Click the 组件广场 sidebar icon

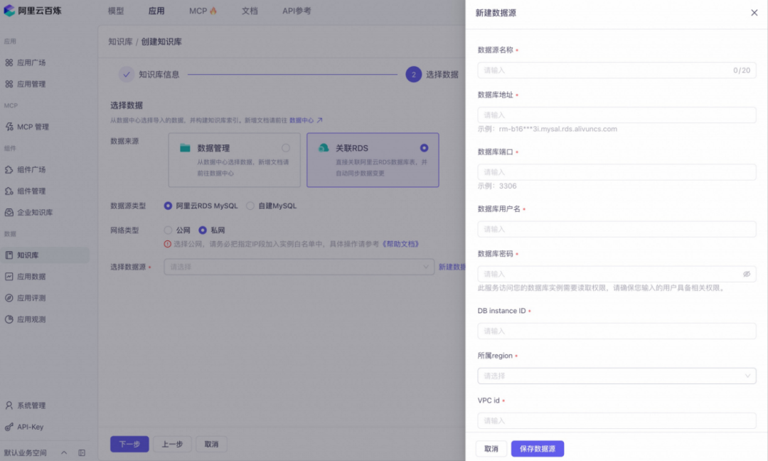(9, 169)
